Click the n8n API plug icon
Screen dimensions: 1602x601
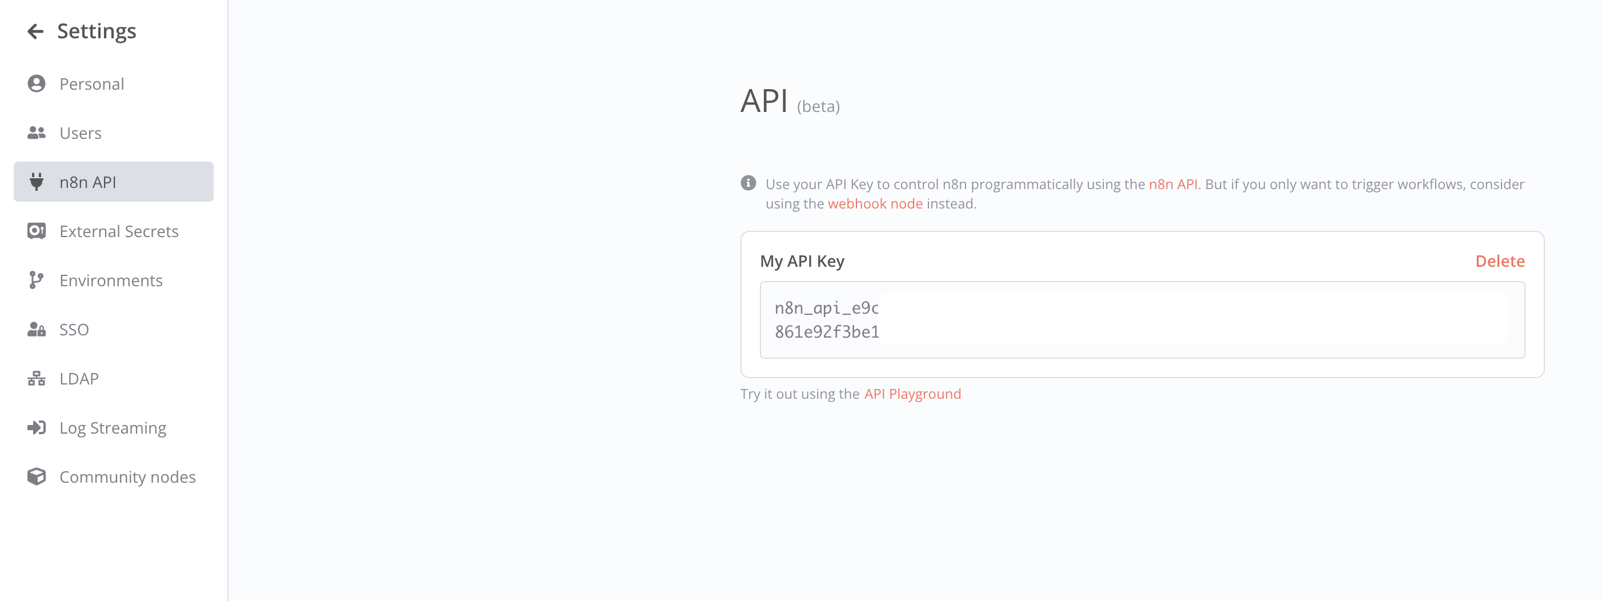click(x=37, y=182)
